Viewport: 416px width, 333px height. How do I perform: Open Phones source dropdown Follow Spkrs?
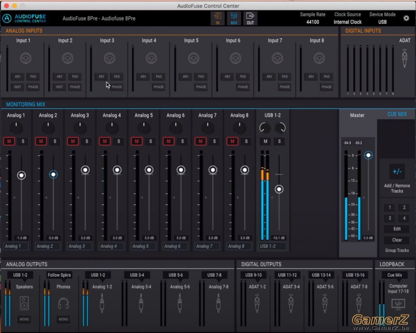pyautogui.click(x=59, y=275)
